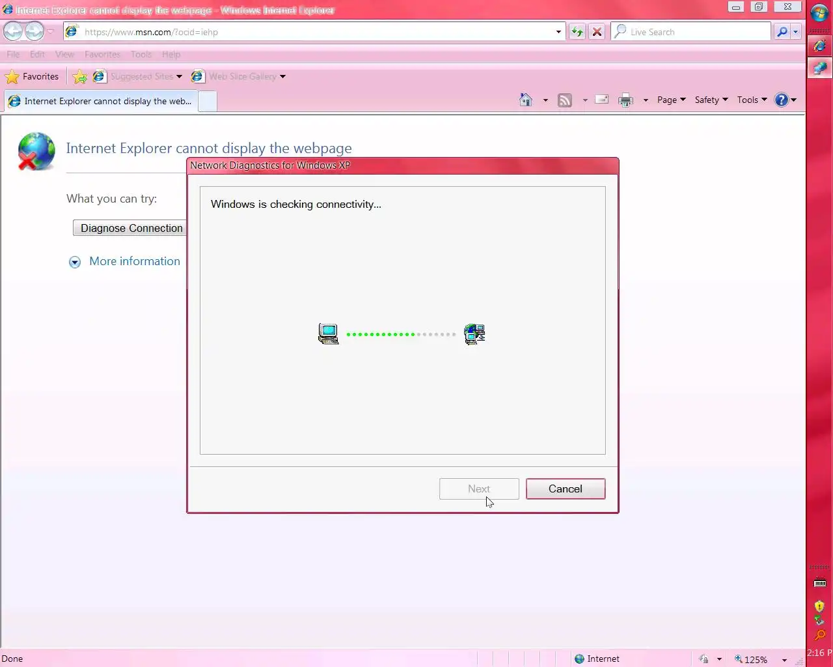Click 'Internet Explorer cannot display the webpage' heading

coord(209,149)
